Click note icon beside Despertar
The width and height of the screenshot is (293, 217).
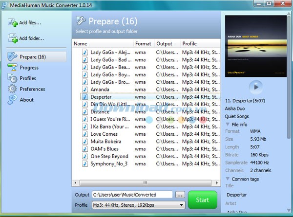(x=85, y=97)
